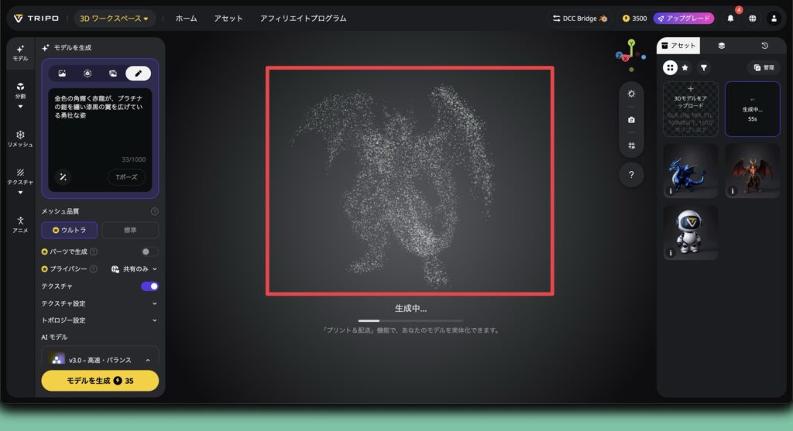Click the viewport lighting sun icon
The height and width of the screenshot is (431, 793).
(631, 94)
